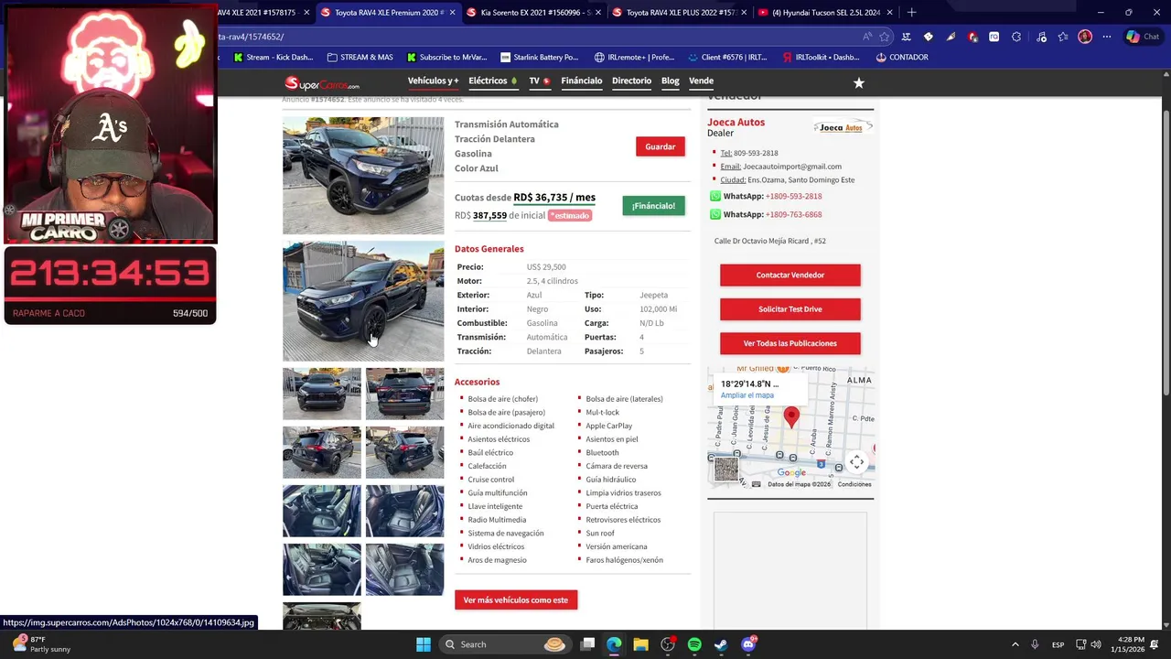Screen dimensions: 1171x659
Task: Open the TV menu item
Action: pyautogui.click(x=539, y=81)
